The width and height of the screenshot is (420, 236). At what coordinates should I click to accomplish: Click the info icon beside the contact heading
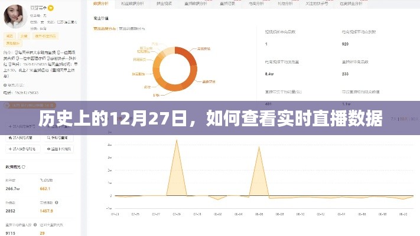pyautogui.click(x=5, y=86)
